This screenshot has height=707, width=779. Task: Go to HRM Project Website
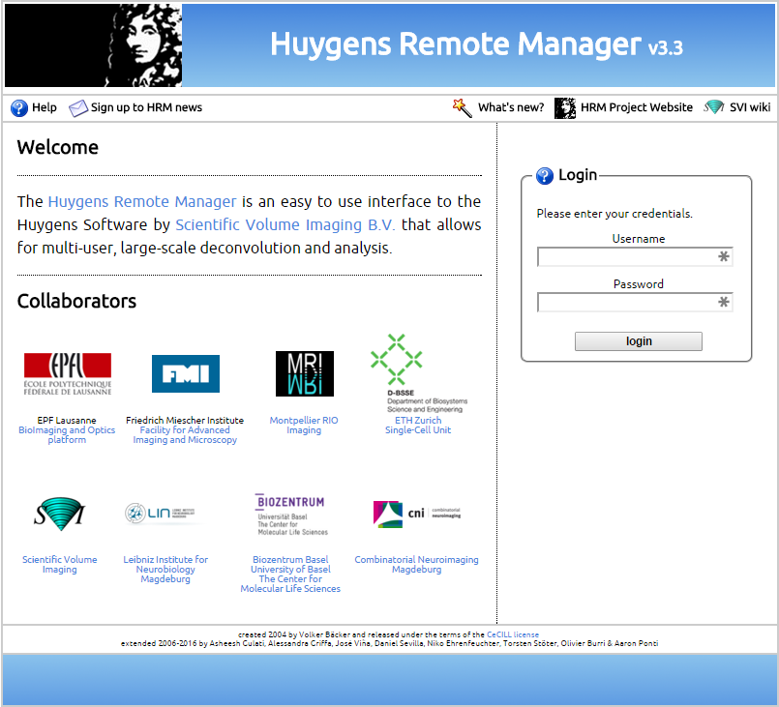(637, 107)
